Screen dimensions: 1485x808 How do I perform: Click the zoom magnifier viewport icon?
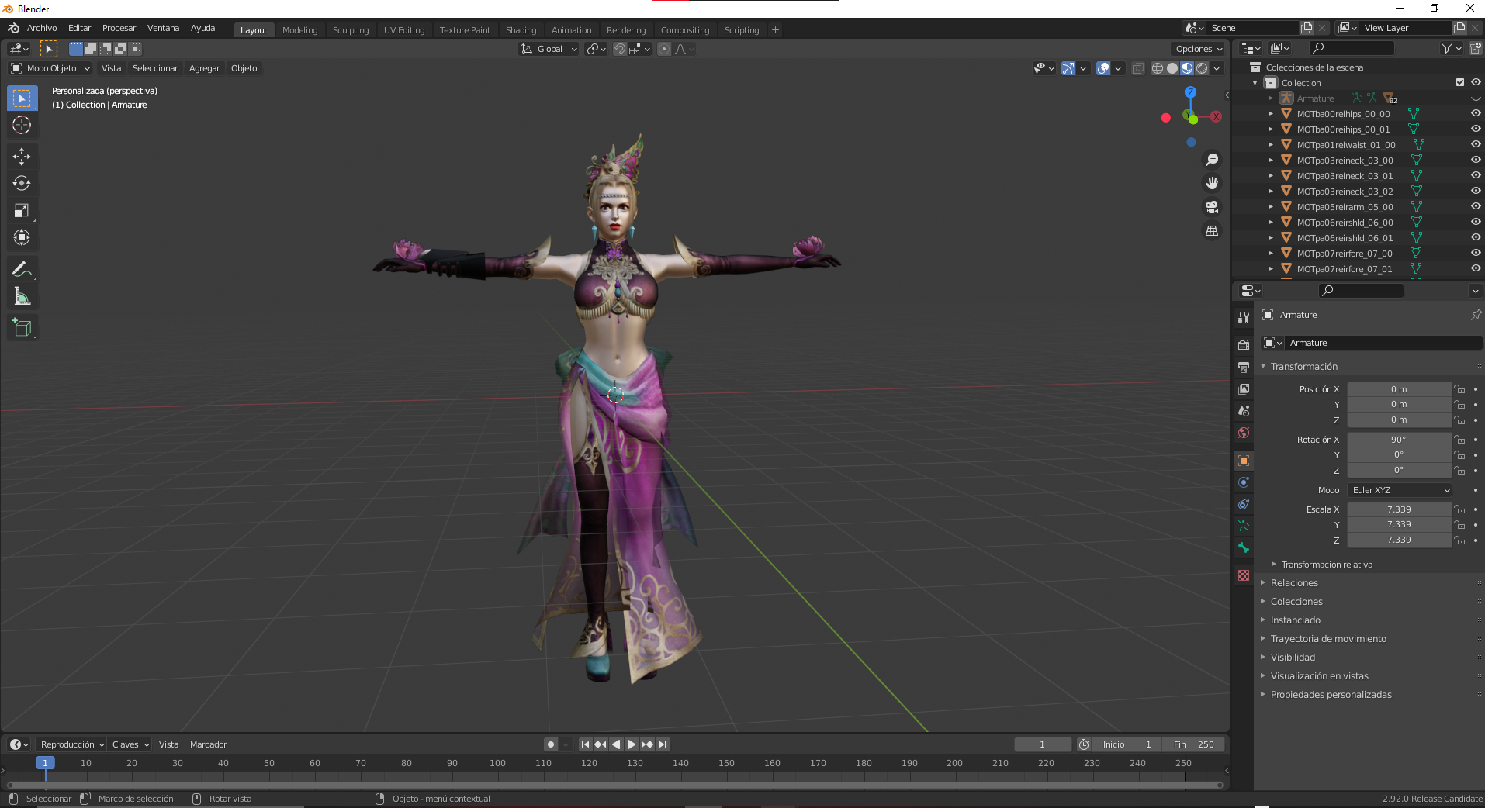click(1212, 160)
